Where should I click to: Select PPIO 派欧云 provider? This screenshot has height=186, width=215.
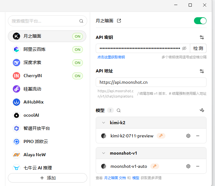(47, 141)
